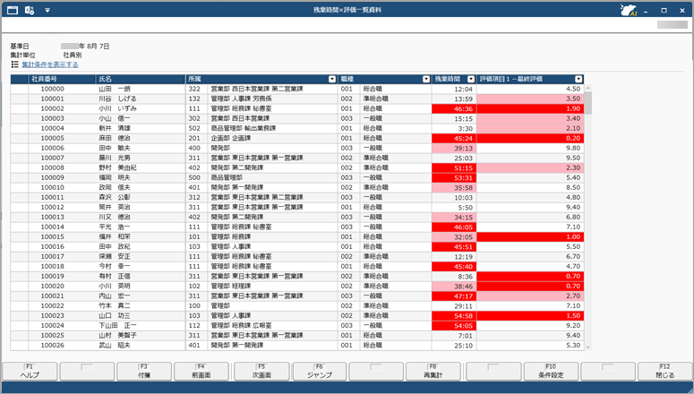Click the AI assistant icon at top right
Image resolution: width=694 pixels, height=394 pixels.
[x=629, y=10]
